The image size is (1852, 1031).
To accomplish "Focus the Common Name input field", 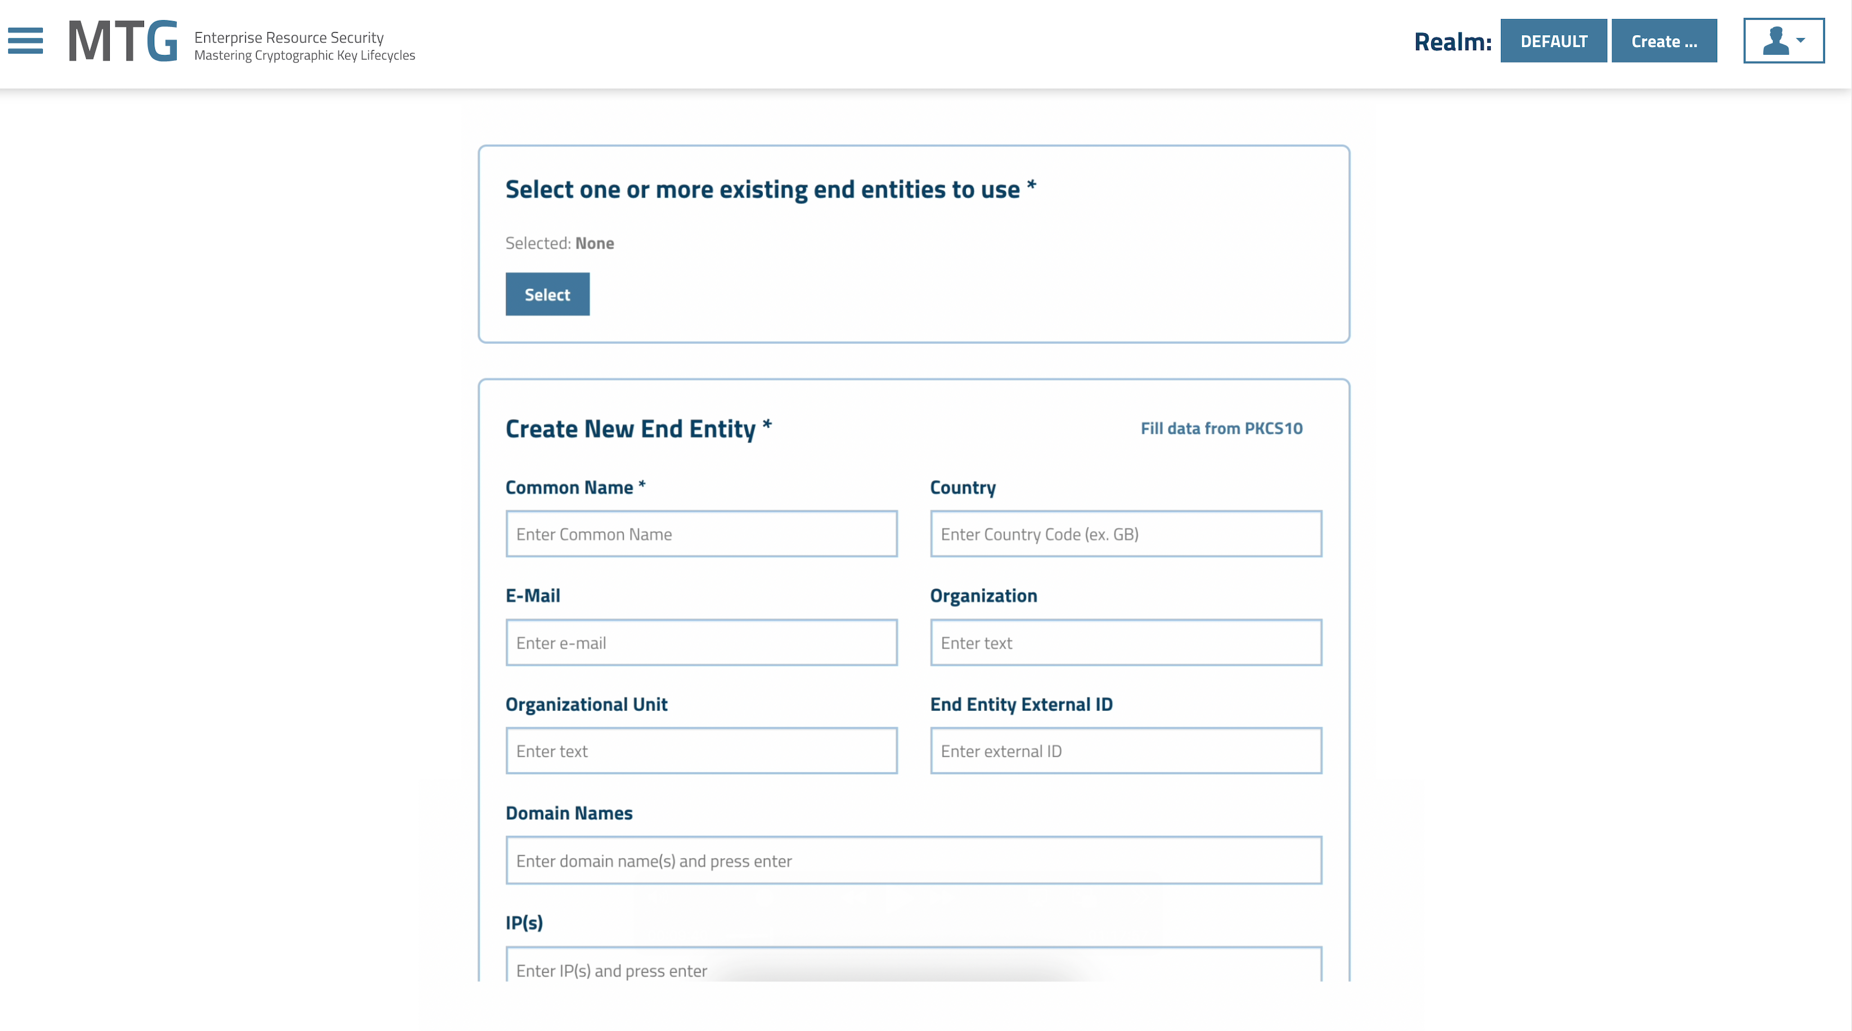I will [701, 534].
